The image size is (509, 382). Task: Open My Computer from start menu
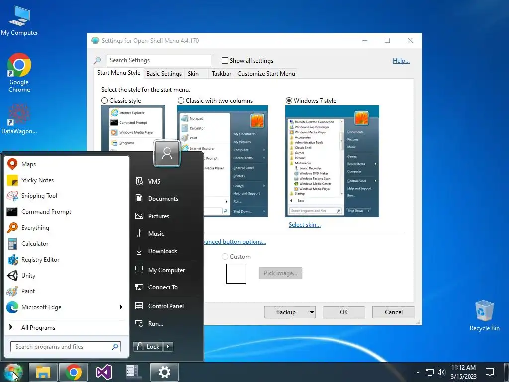pyautogui.click(x=166, y=270)
